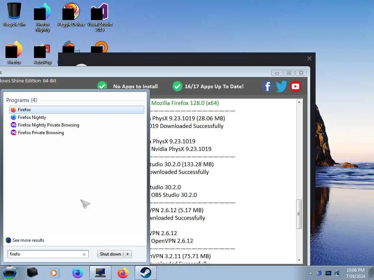Viewport: 374px width, 280px height.
Task: Open the YouTube icon link
Action: click(295, 86)
